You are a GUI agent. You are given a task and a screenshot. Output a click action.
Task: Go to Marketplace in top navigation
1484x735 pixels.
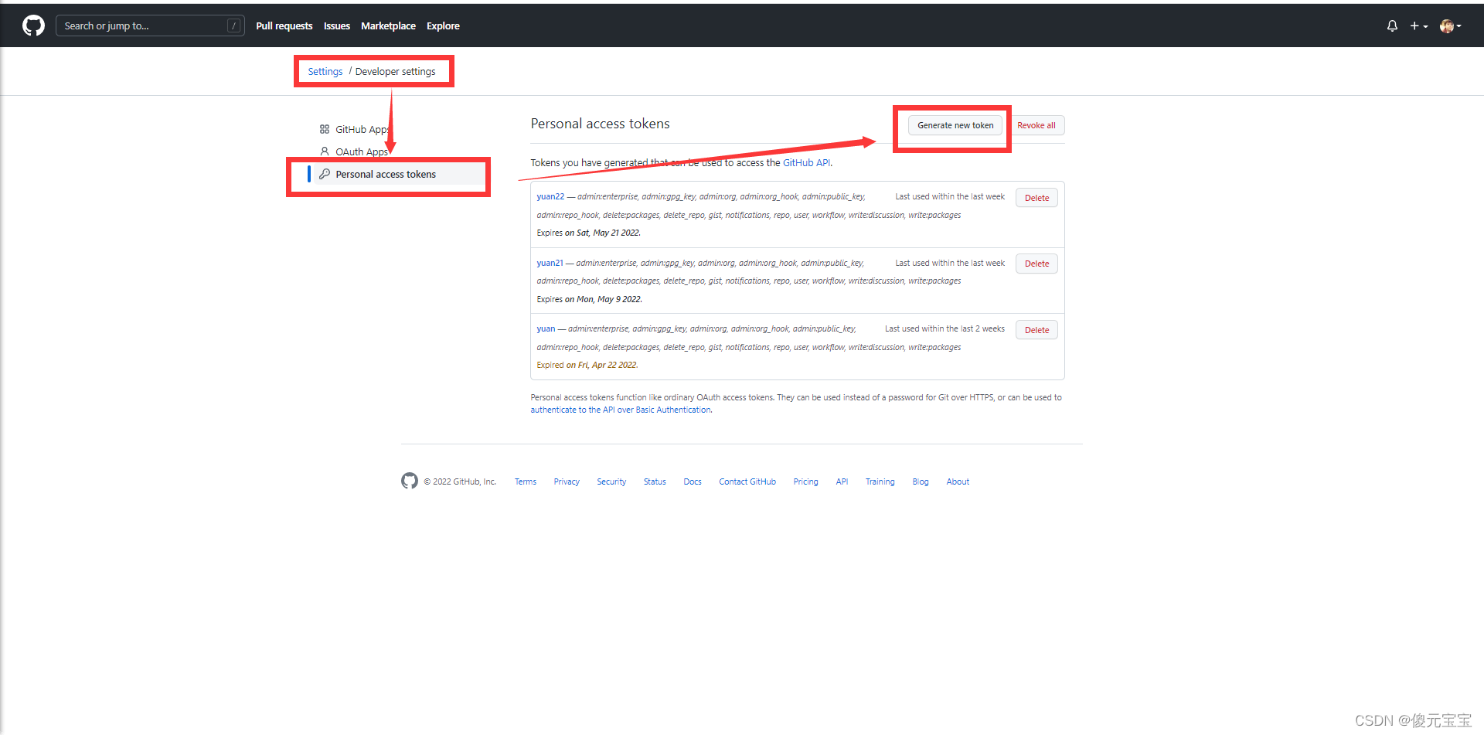388,26
